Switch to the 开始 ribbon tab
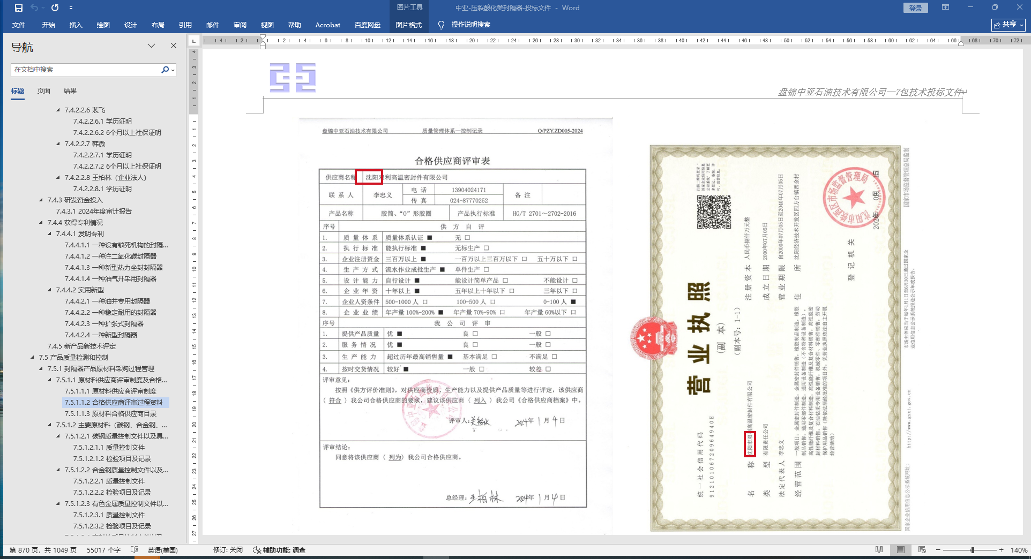Screen dimensions: 1031x559 [49, 25]
